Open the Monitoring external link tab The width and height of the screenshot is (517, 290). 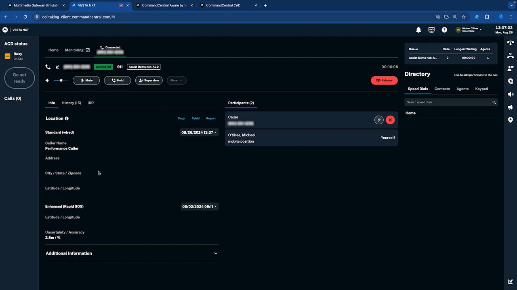click(77, 50)
